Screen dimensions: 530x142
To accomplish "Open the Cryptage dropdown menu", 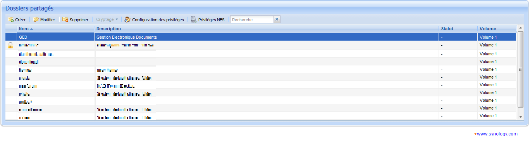I will pos(107,20).
